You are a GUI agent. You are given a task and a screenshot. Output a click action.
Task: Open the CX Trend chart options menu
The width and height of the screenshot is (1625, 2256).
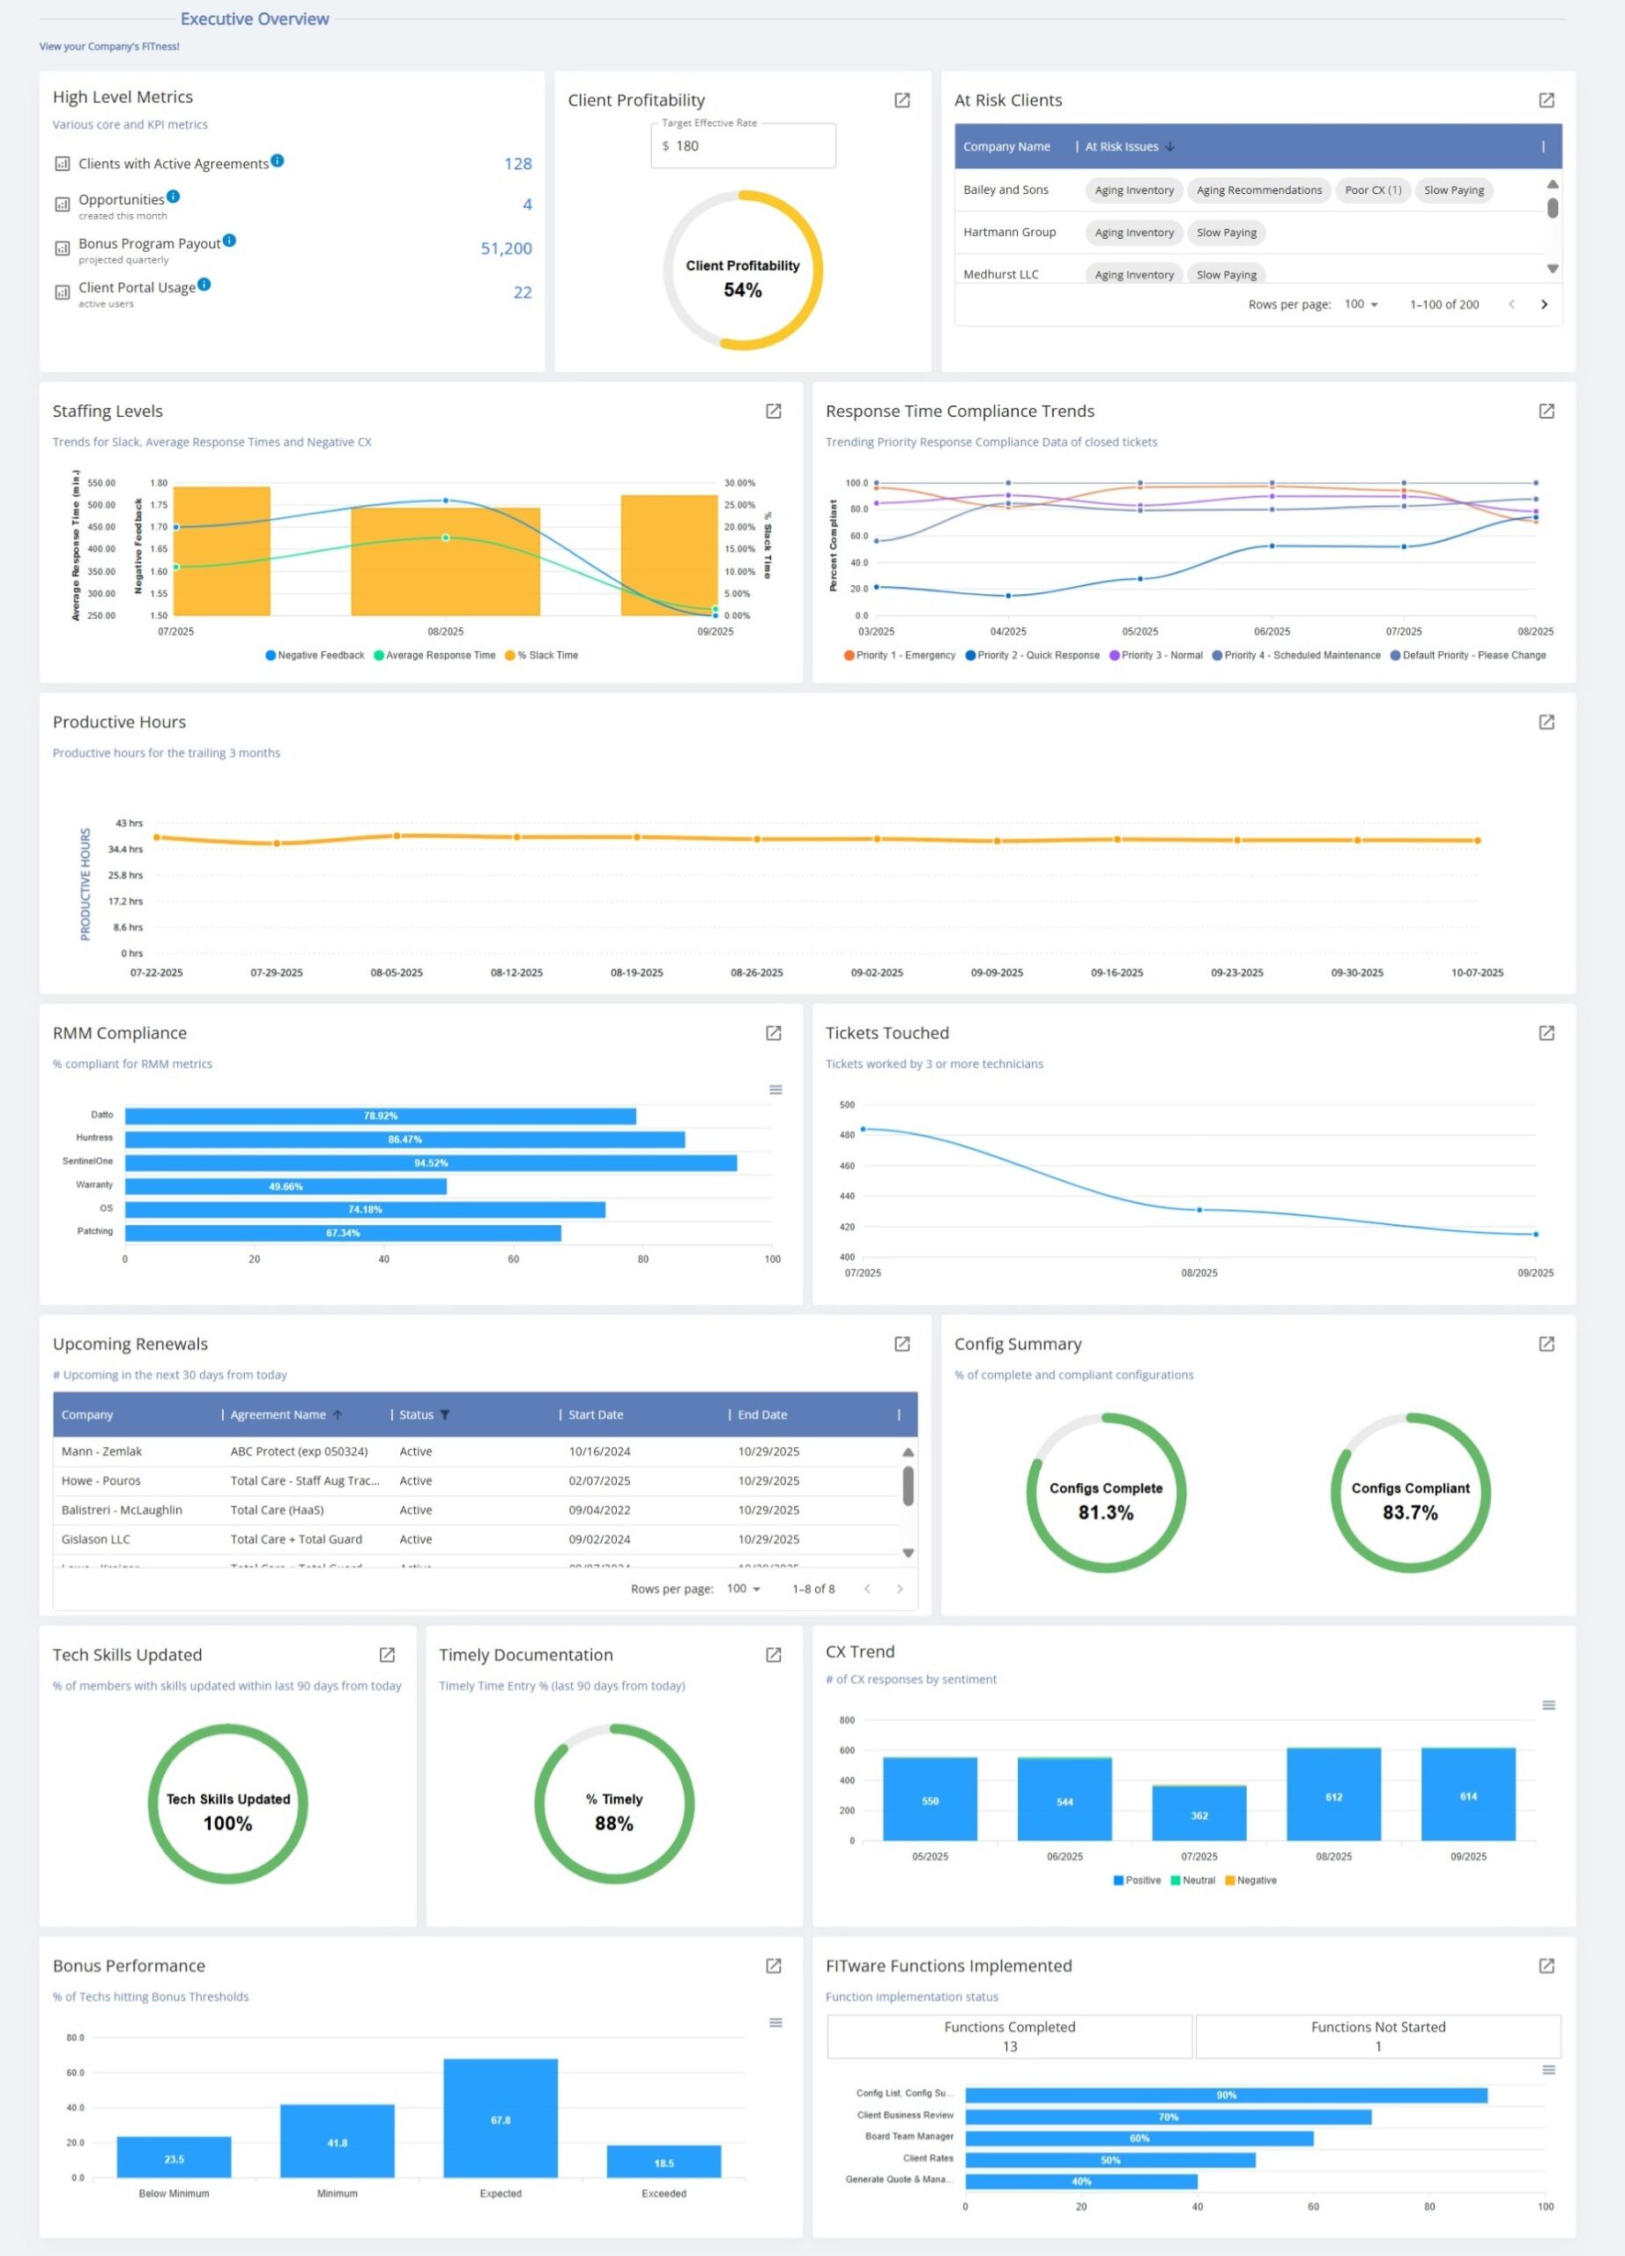(1548, 1704)
